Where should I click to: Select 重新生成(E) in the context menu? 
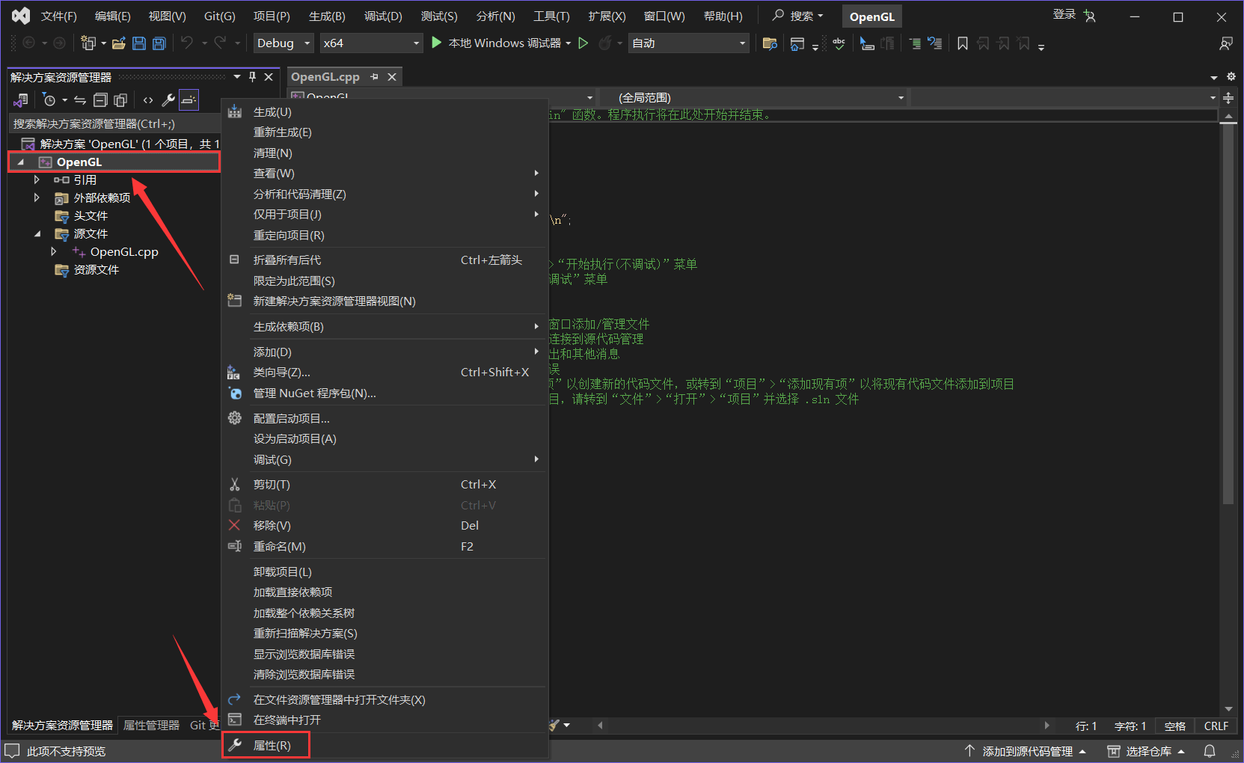point(282,132)
